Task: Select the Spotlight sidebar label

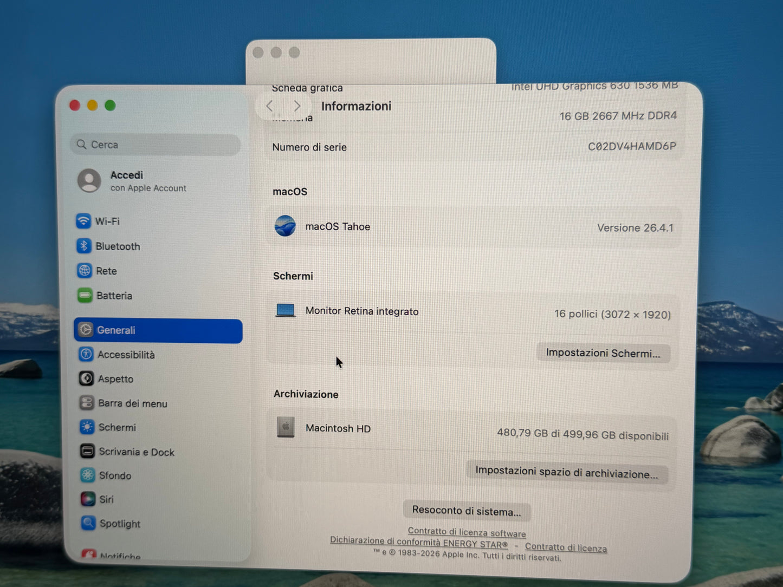Action: pyautogui.click(x=120, y=524)
